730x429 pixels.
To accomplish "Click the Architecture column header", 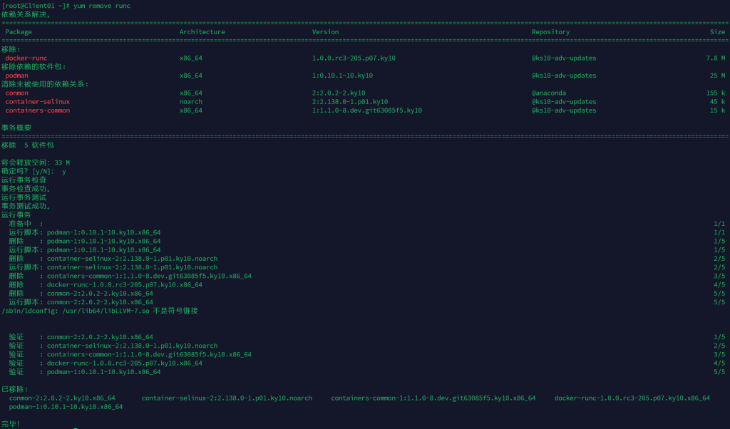I will tap(202, 32).
